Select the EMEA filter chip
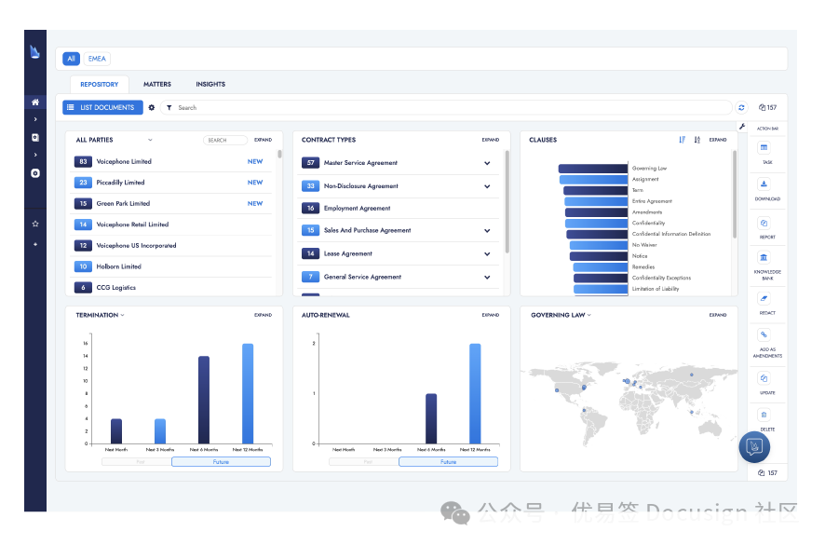Screen dimensions: 825x545 [97, 59]
